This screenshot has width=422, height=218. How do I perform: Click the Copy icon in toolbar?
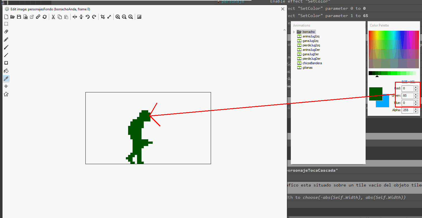pyautogui.click(x=60, y=17)
